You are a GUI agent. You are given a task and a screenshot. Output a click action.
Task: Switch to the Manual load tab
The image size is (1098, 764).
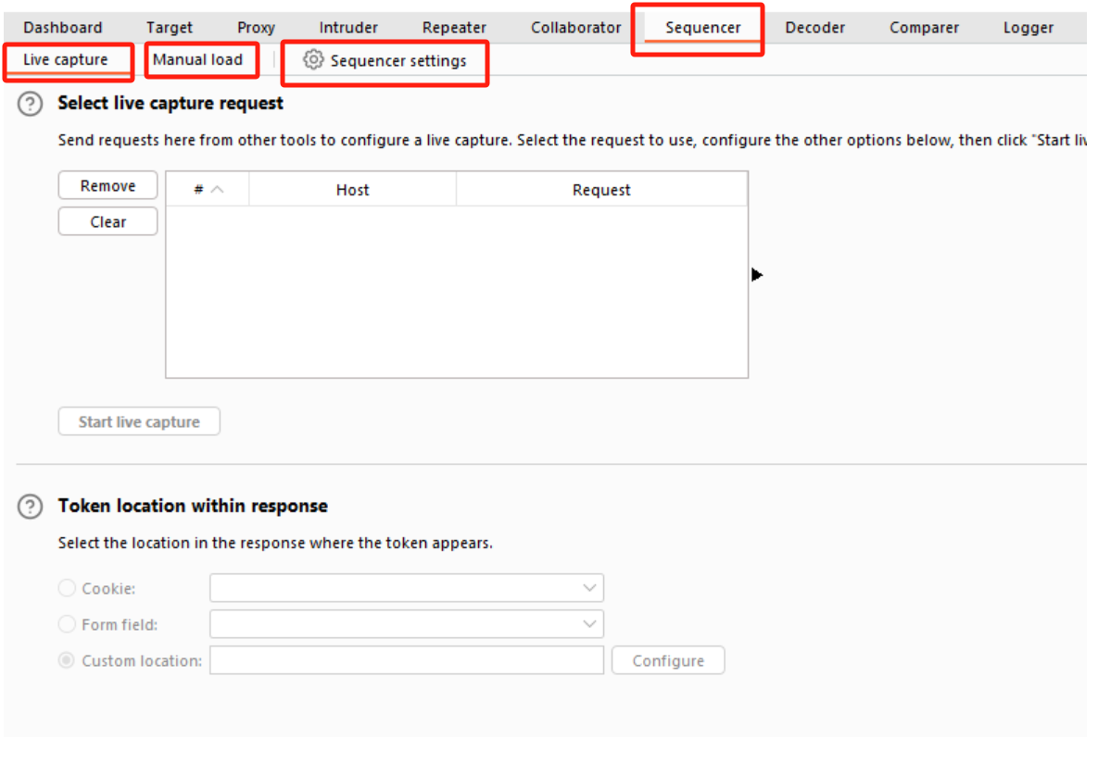coord(197,60)
